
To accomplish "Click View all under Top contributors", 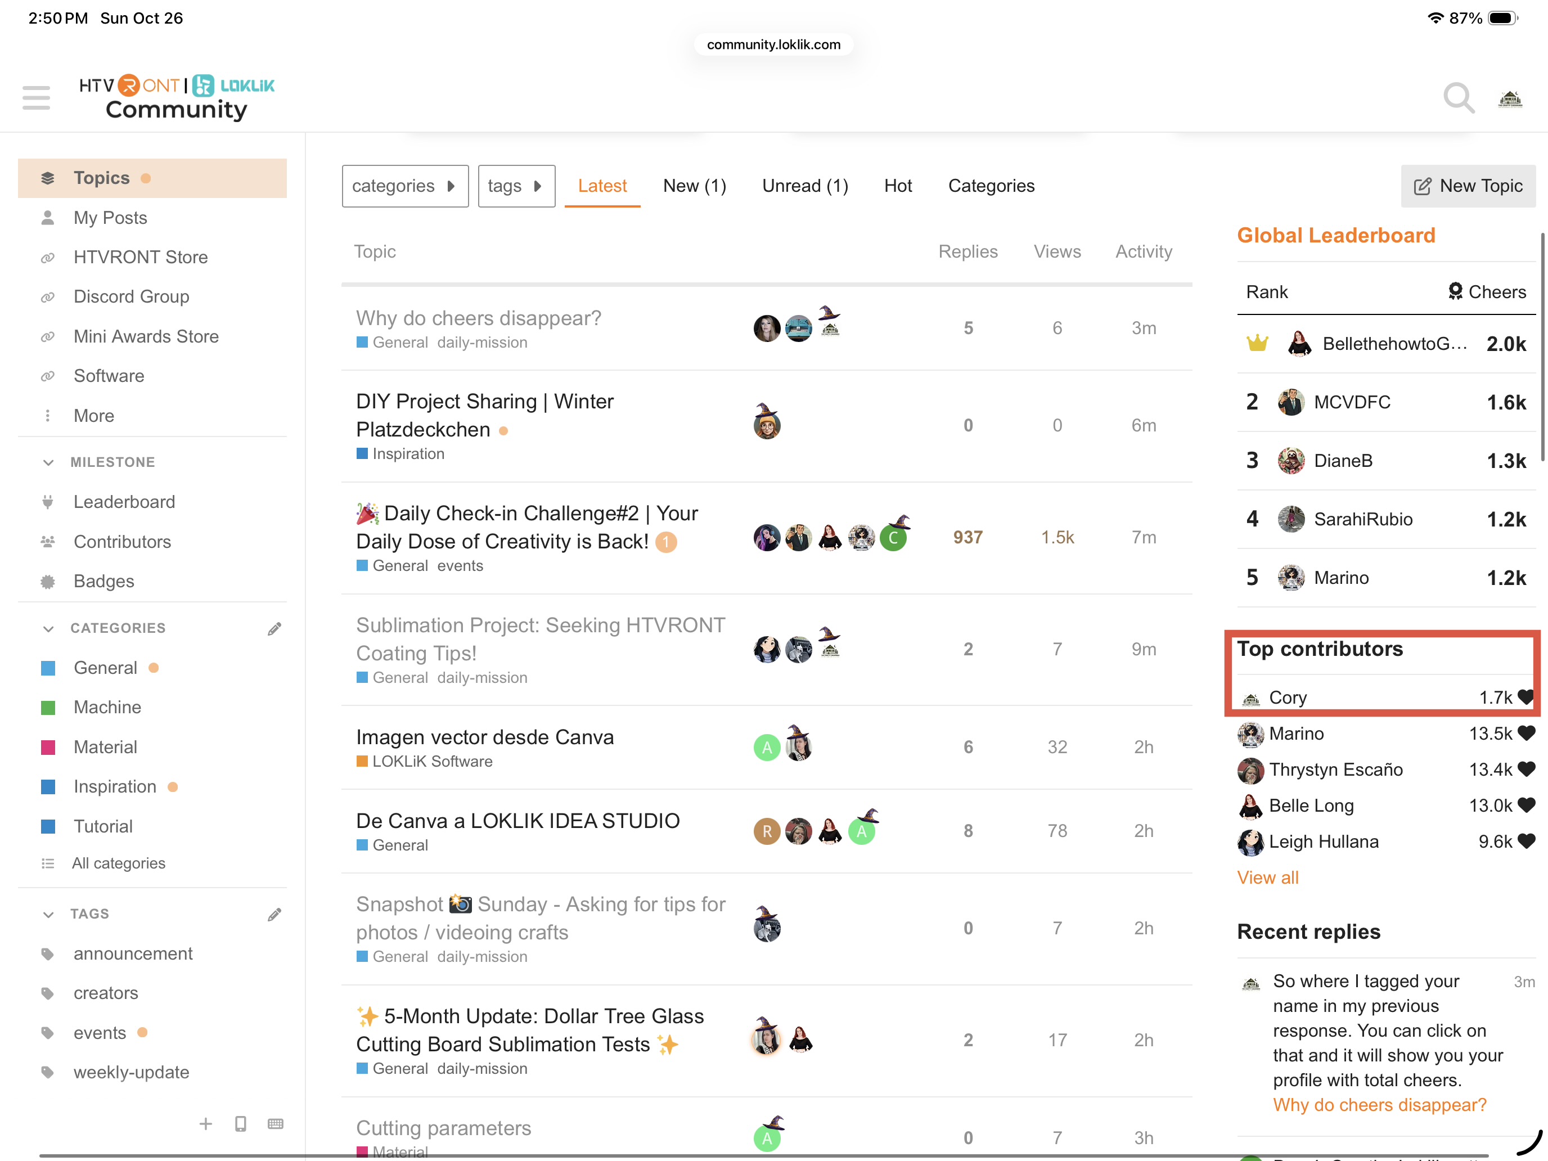I will tap(1267, 877).
